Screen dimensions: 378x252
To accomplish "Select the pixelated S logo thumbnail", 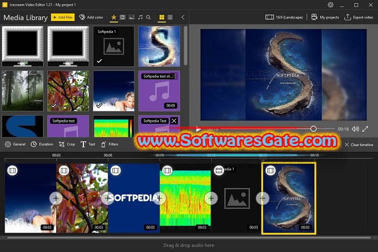I will click(x=159, y=46).
